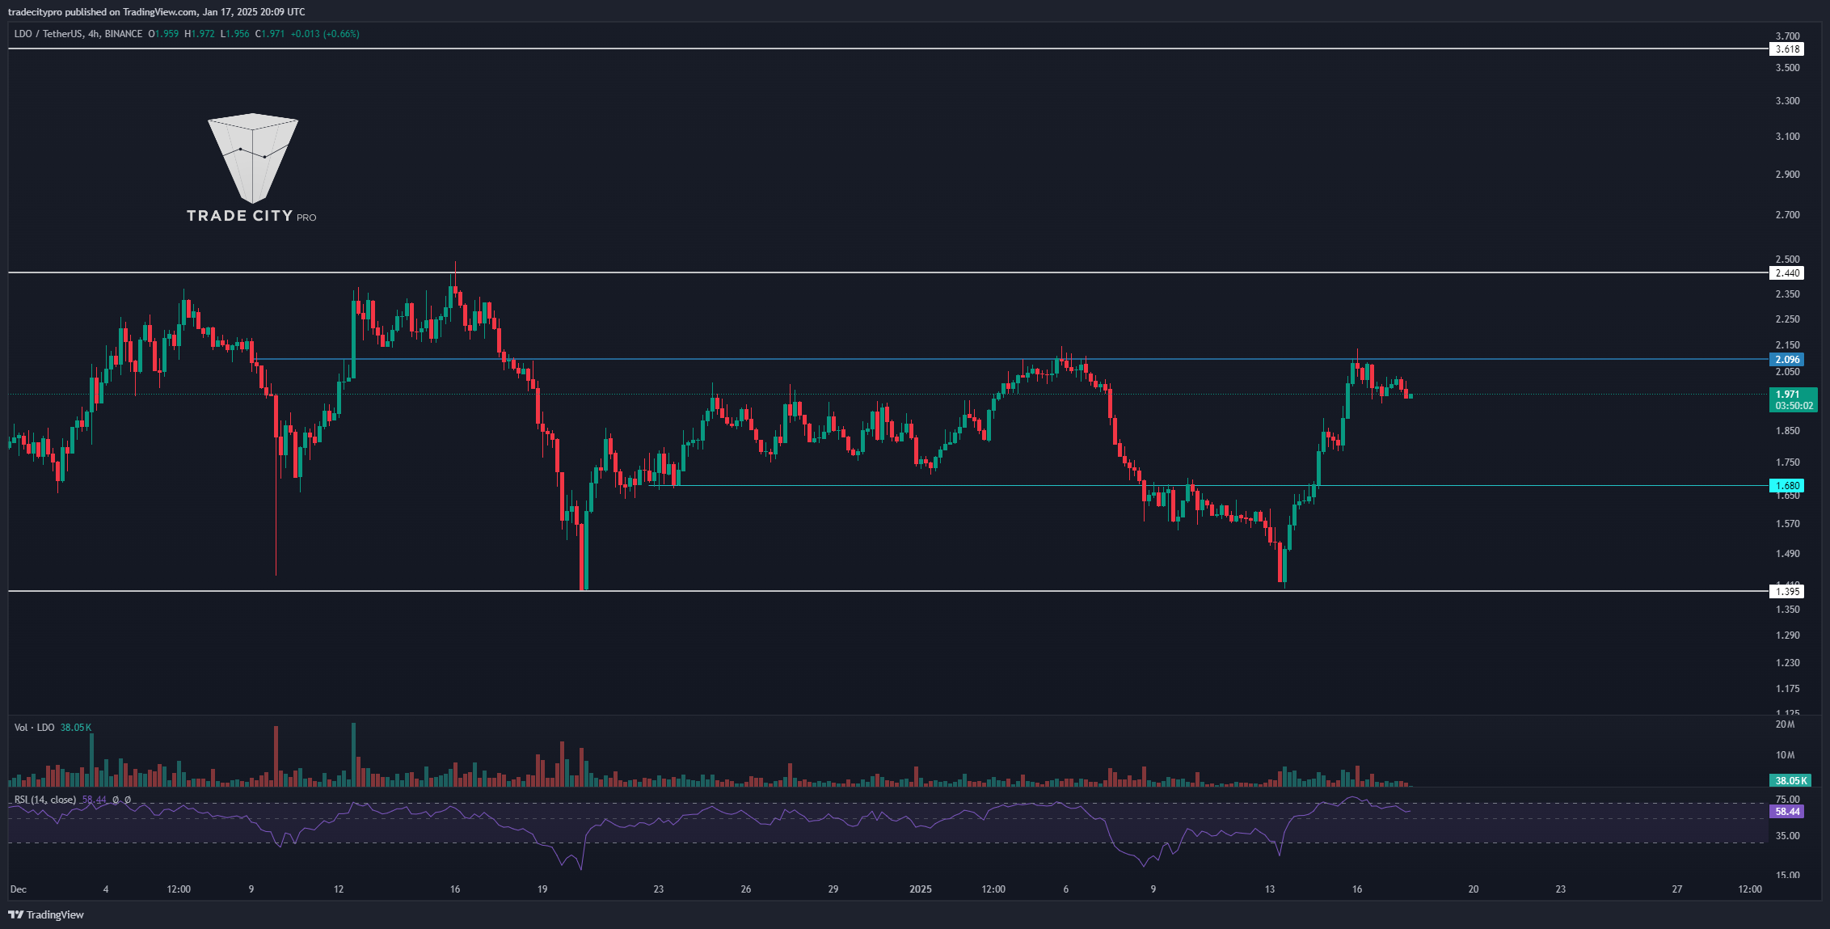1830x929 pixels.
Task: Click the 1.570 price axis tick
Action: click(1787, 524)
